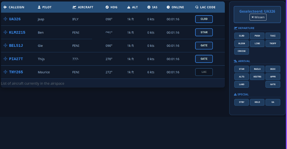The width and height of the screenshot is (287, 149).
Task: Open CLRD LAC code for UA326
Action: point(204,19)
